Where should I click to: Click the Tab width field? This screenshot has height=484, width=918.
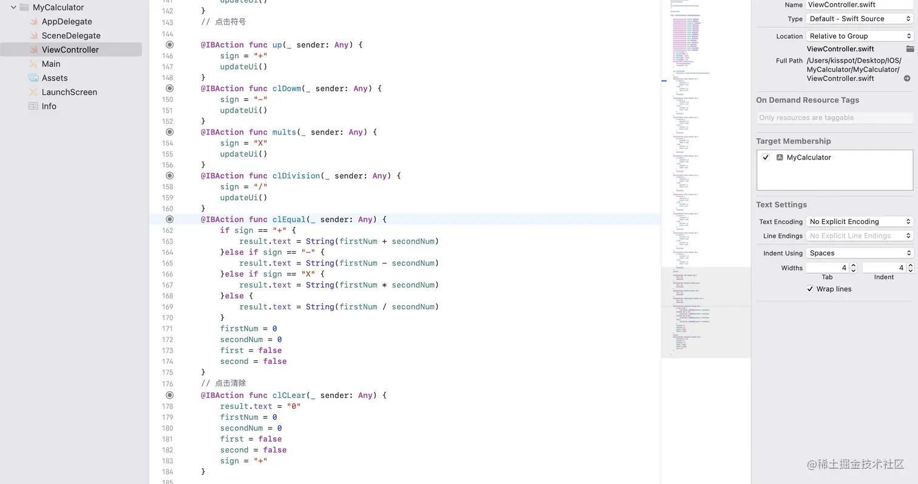coord(828,268)
